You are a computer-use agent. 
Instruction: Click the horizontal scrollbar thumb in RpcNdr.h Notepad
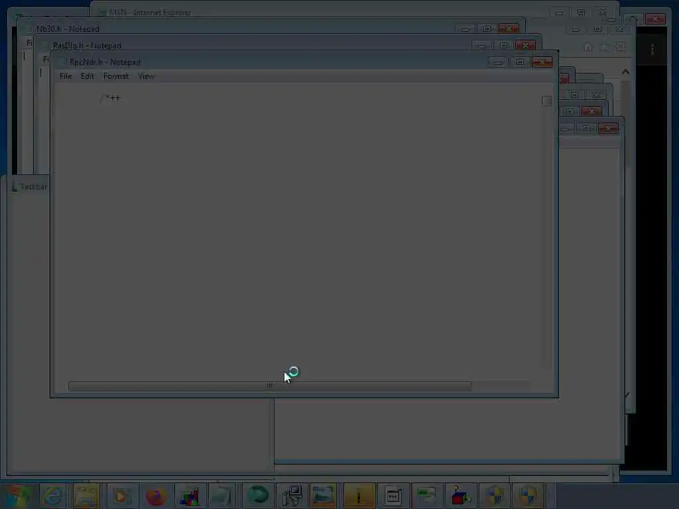269,385
